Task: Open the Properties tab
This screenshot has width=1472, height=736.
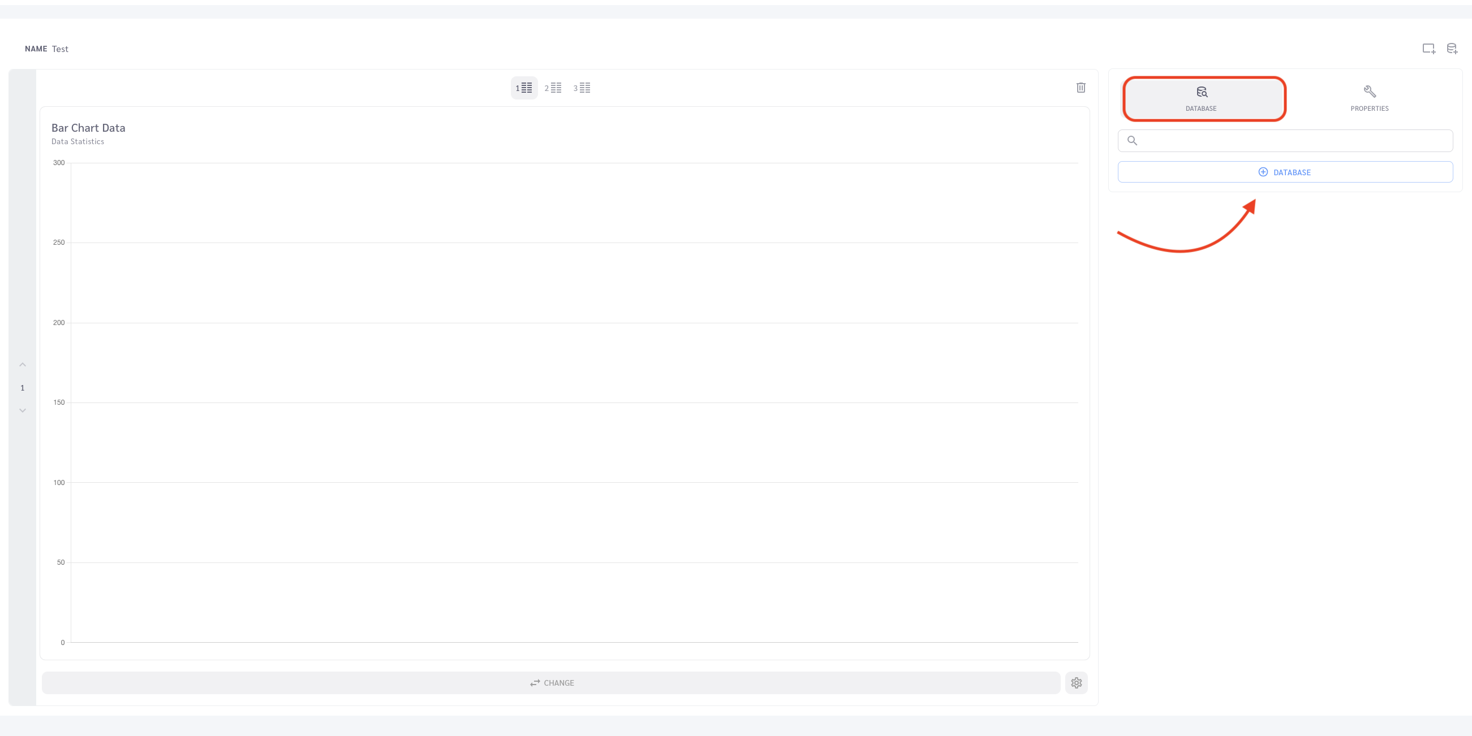Action: (x=1369, y=99)
